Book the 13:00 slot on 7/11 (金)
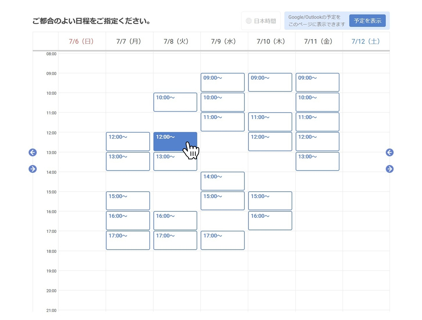This screenshot has height=320, width=422. [x=317, y=161]
